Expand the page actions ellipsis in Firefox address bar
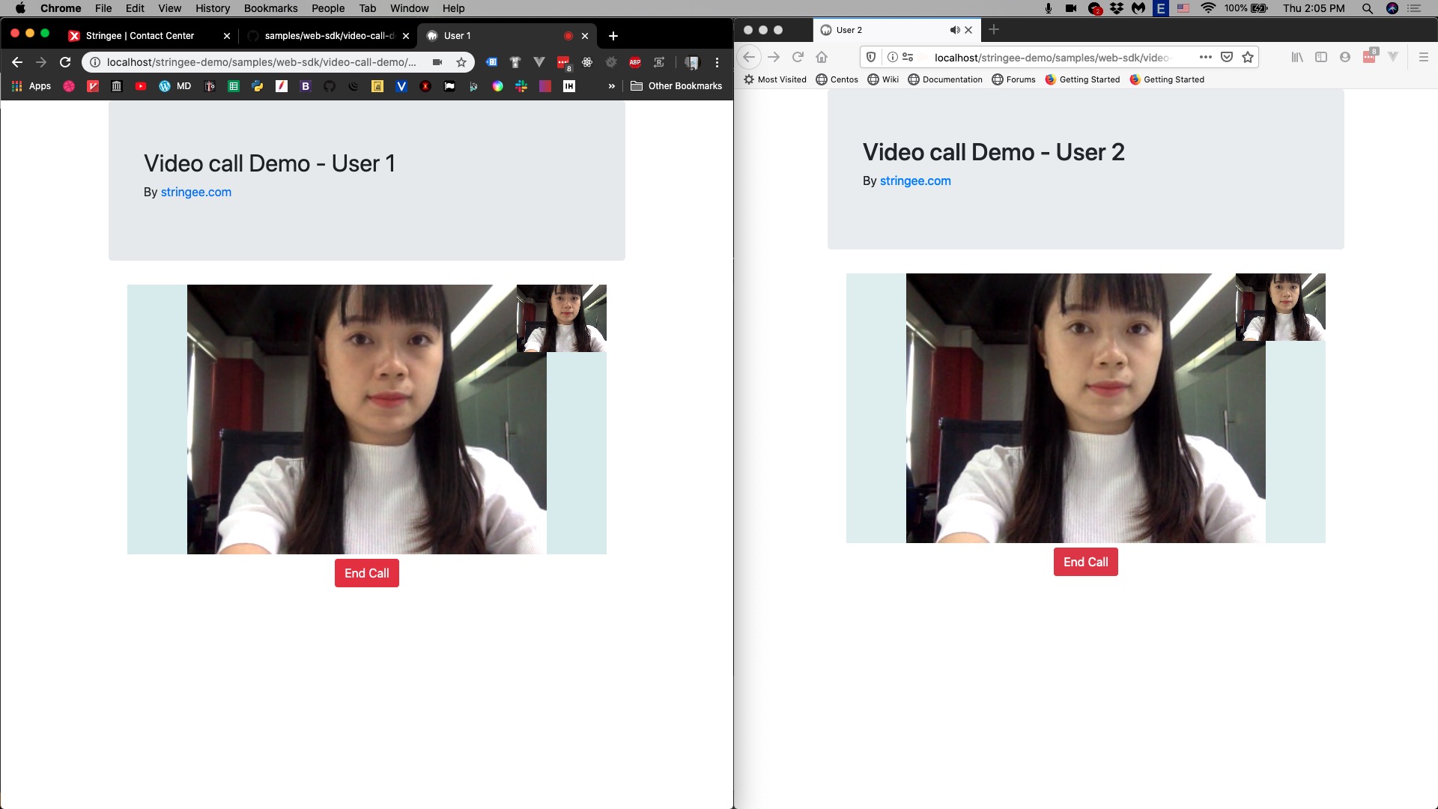1438x809 pixels. (x=1205, y=57)
